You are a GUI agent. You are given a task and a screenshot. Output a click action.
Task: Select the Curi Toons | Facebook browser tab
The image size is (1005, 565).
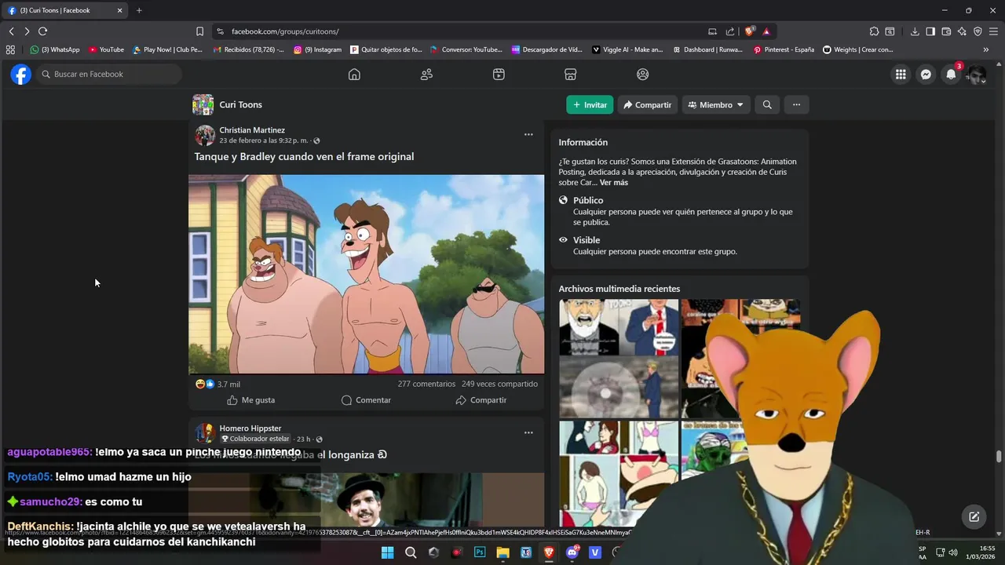coord(64,10)
